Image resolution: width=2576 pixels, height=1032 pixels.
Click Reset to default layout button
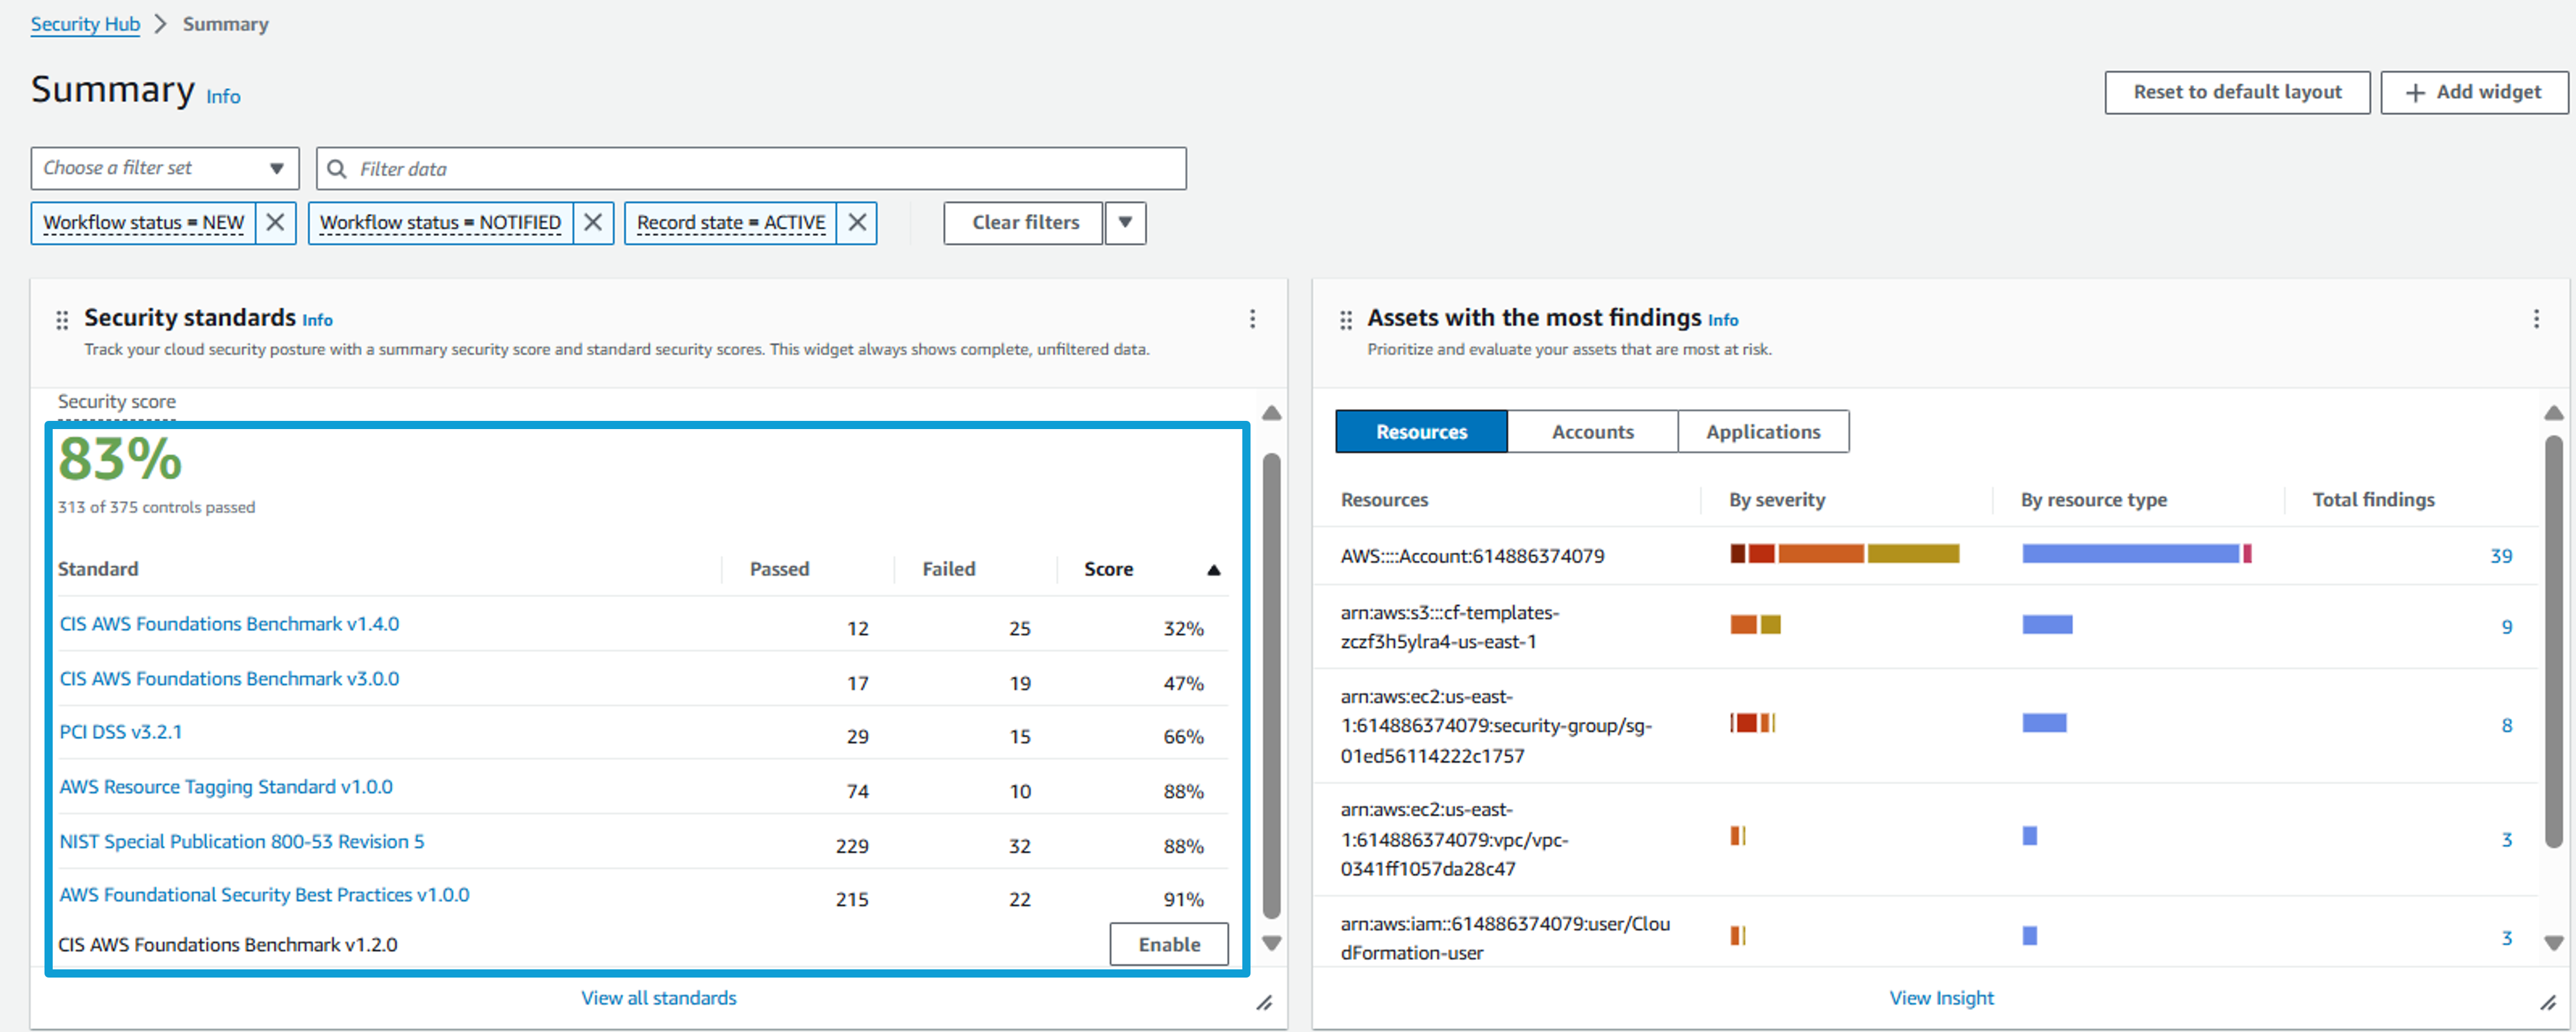(x=2237, y=92)
